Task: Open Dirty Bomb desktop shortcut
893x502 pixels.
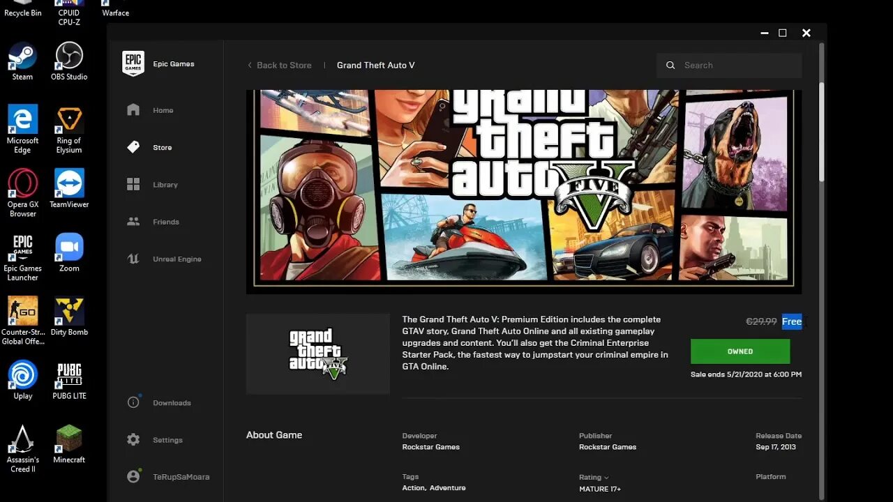Action: point(69,317)
